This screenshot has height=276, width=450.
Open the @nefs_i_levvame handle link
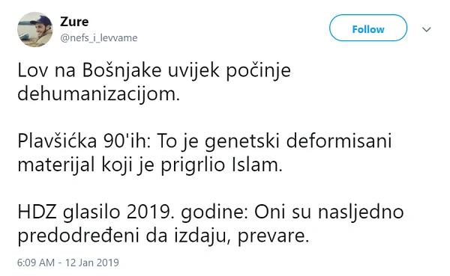[x=99, y=38]
